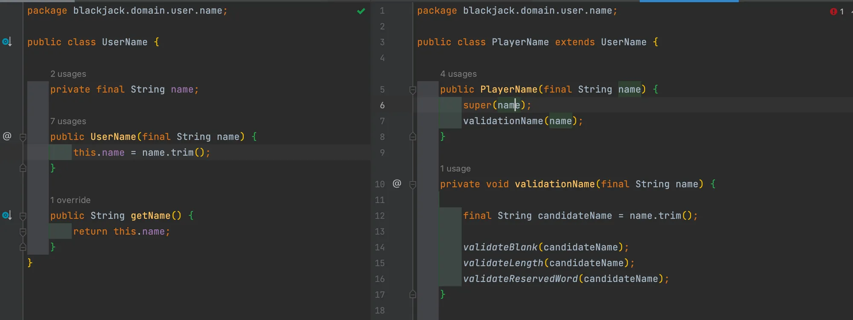The height and width of the screenshot is (320, 853).
Task: Open the red error indicator showing 1 problem
Action: pyautogui.click(x=836, y=12)
